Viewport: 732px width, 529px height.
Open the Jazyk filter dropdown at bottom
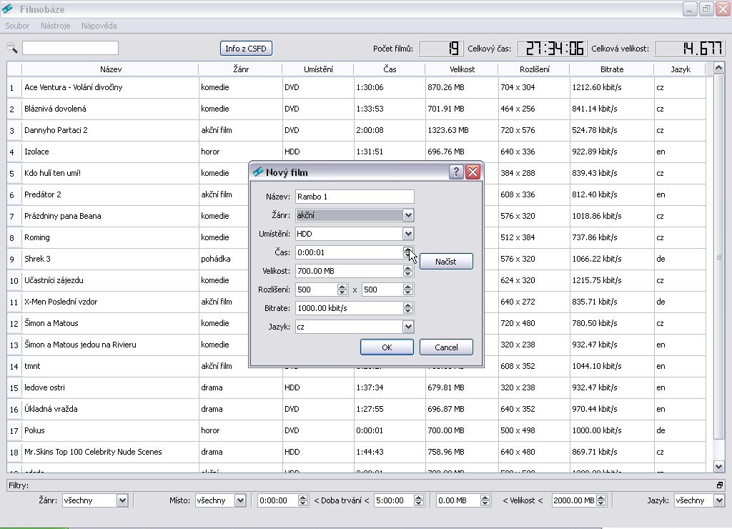coord(719,500)
